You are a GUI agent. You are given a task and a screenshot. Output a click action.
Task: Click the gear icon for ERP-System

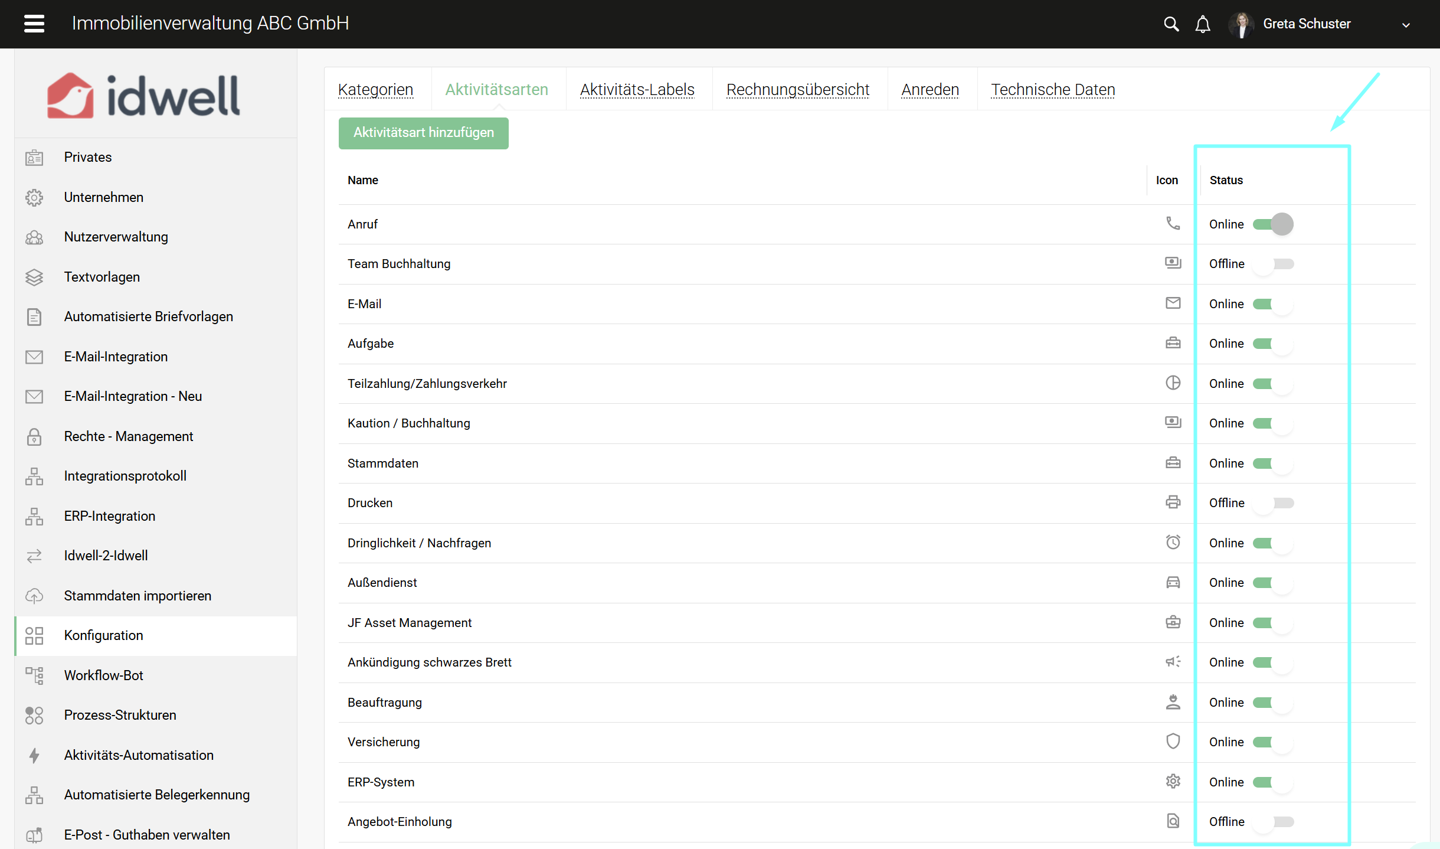1173,782
